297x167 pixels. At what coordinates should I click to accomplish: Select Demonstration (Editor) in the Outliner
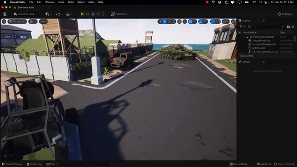[x=262, y=37]
